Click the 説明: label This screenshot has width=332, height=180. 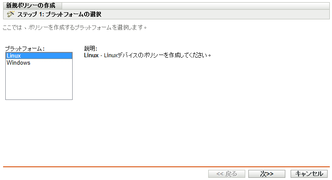[x=90, y=48]
